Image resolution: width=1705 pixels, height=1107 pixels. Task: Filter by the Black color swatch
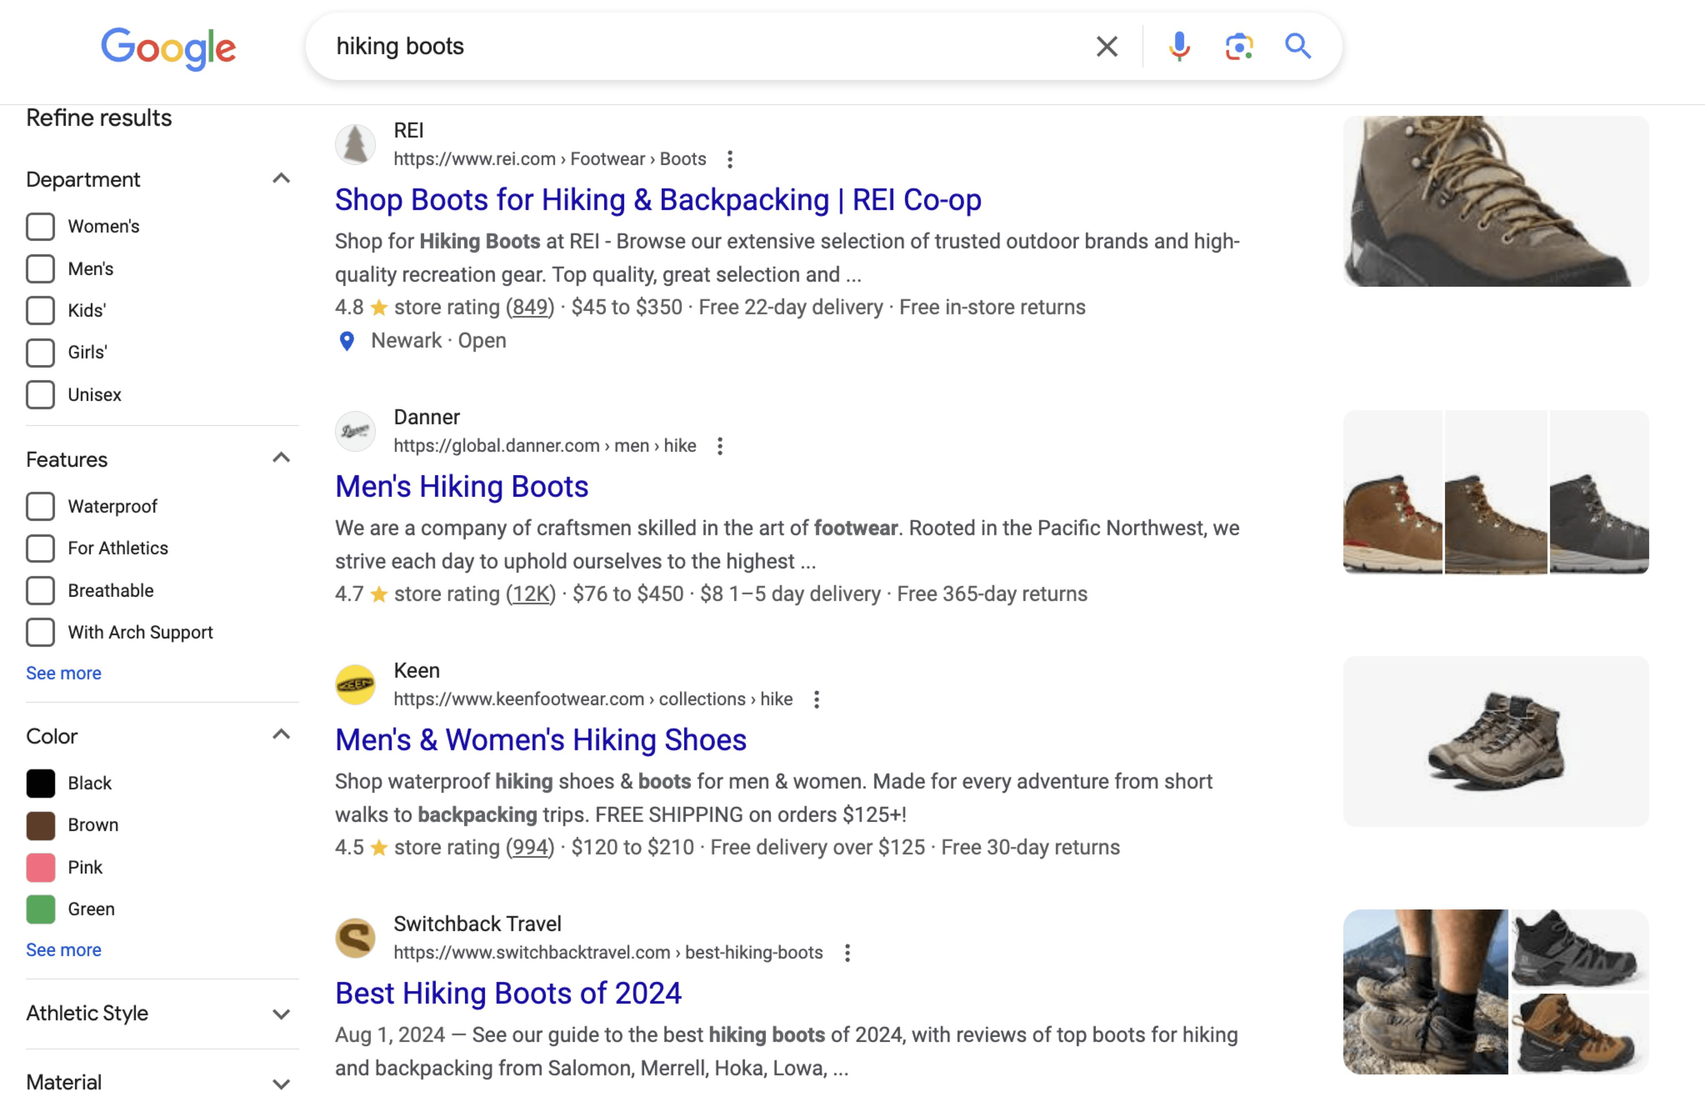pos(40,783)
